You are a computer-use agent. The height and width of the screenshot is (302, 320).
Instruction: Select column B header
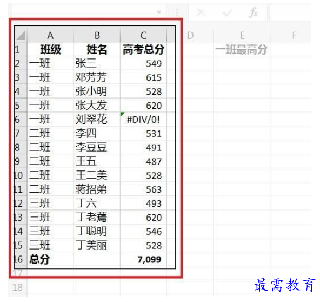click(97, 36)
